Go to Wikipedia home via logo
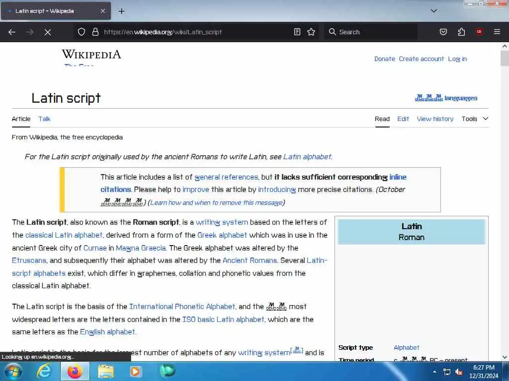The image size is (509, 381). point(91,55)
